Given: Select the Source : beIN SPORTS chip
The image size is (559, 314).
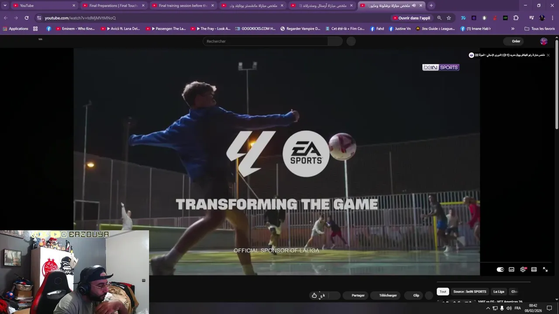Looking at the screenshot, I should coord(469,292).
